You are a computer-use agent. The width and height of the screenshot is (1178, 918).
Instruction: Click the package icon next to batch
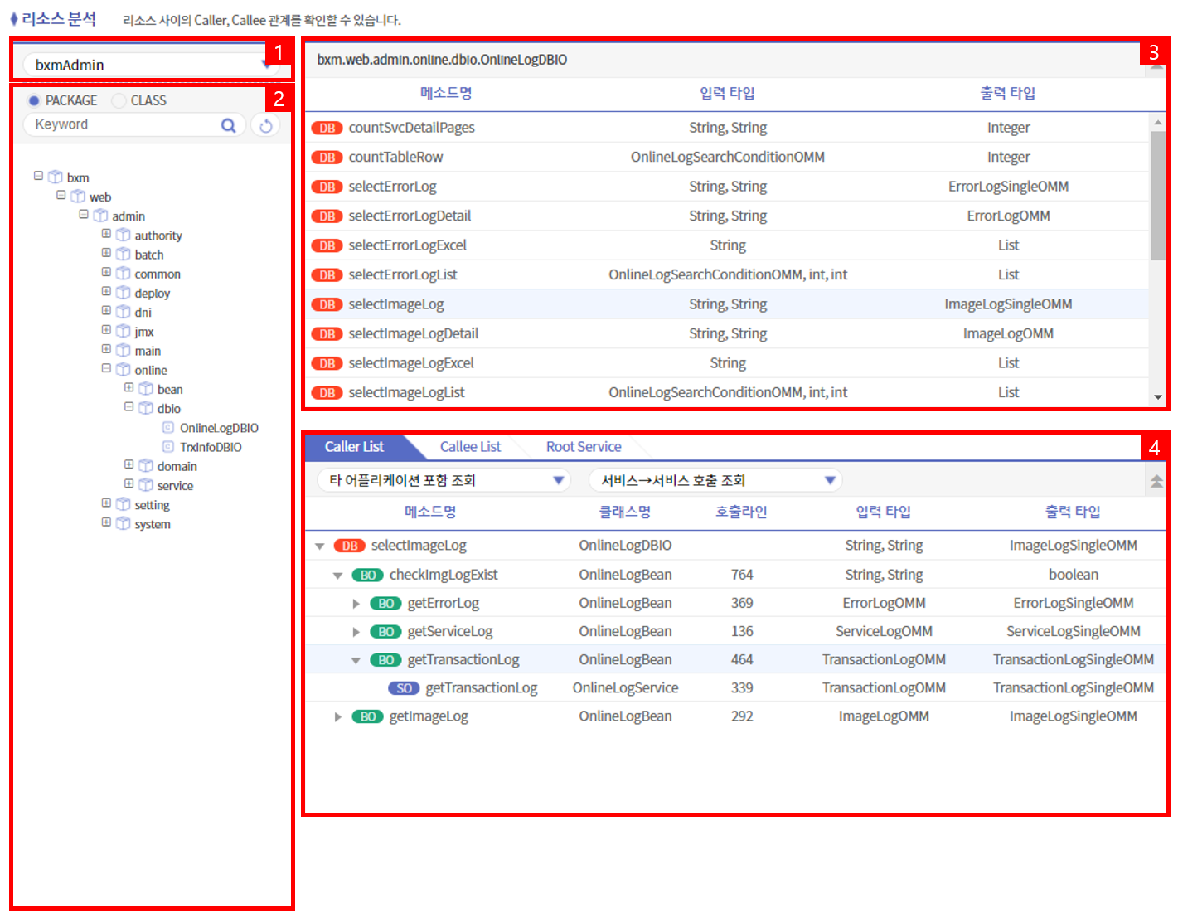[x=124, y=254]
